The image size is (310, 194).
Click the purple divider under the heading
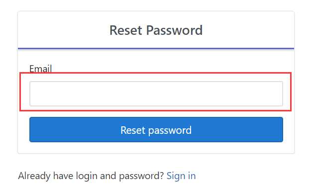click(x=156, y=48)
